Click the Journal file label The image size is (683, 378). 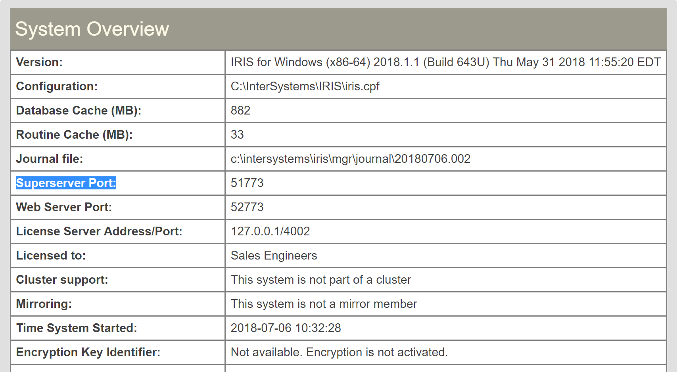pyautogui.click(x=50, y=159)
